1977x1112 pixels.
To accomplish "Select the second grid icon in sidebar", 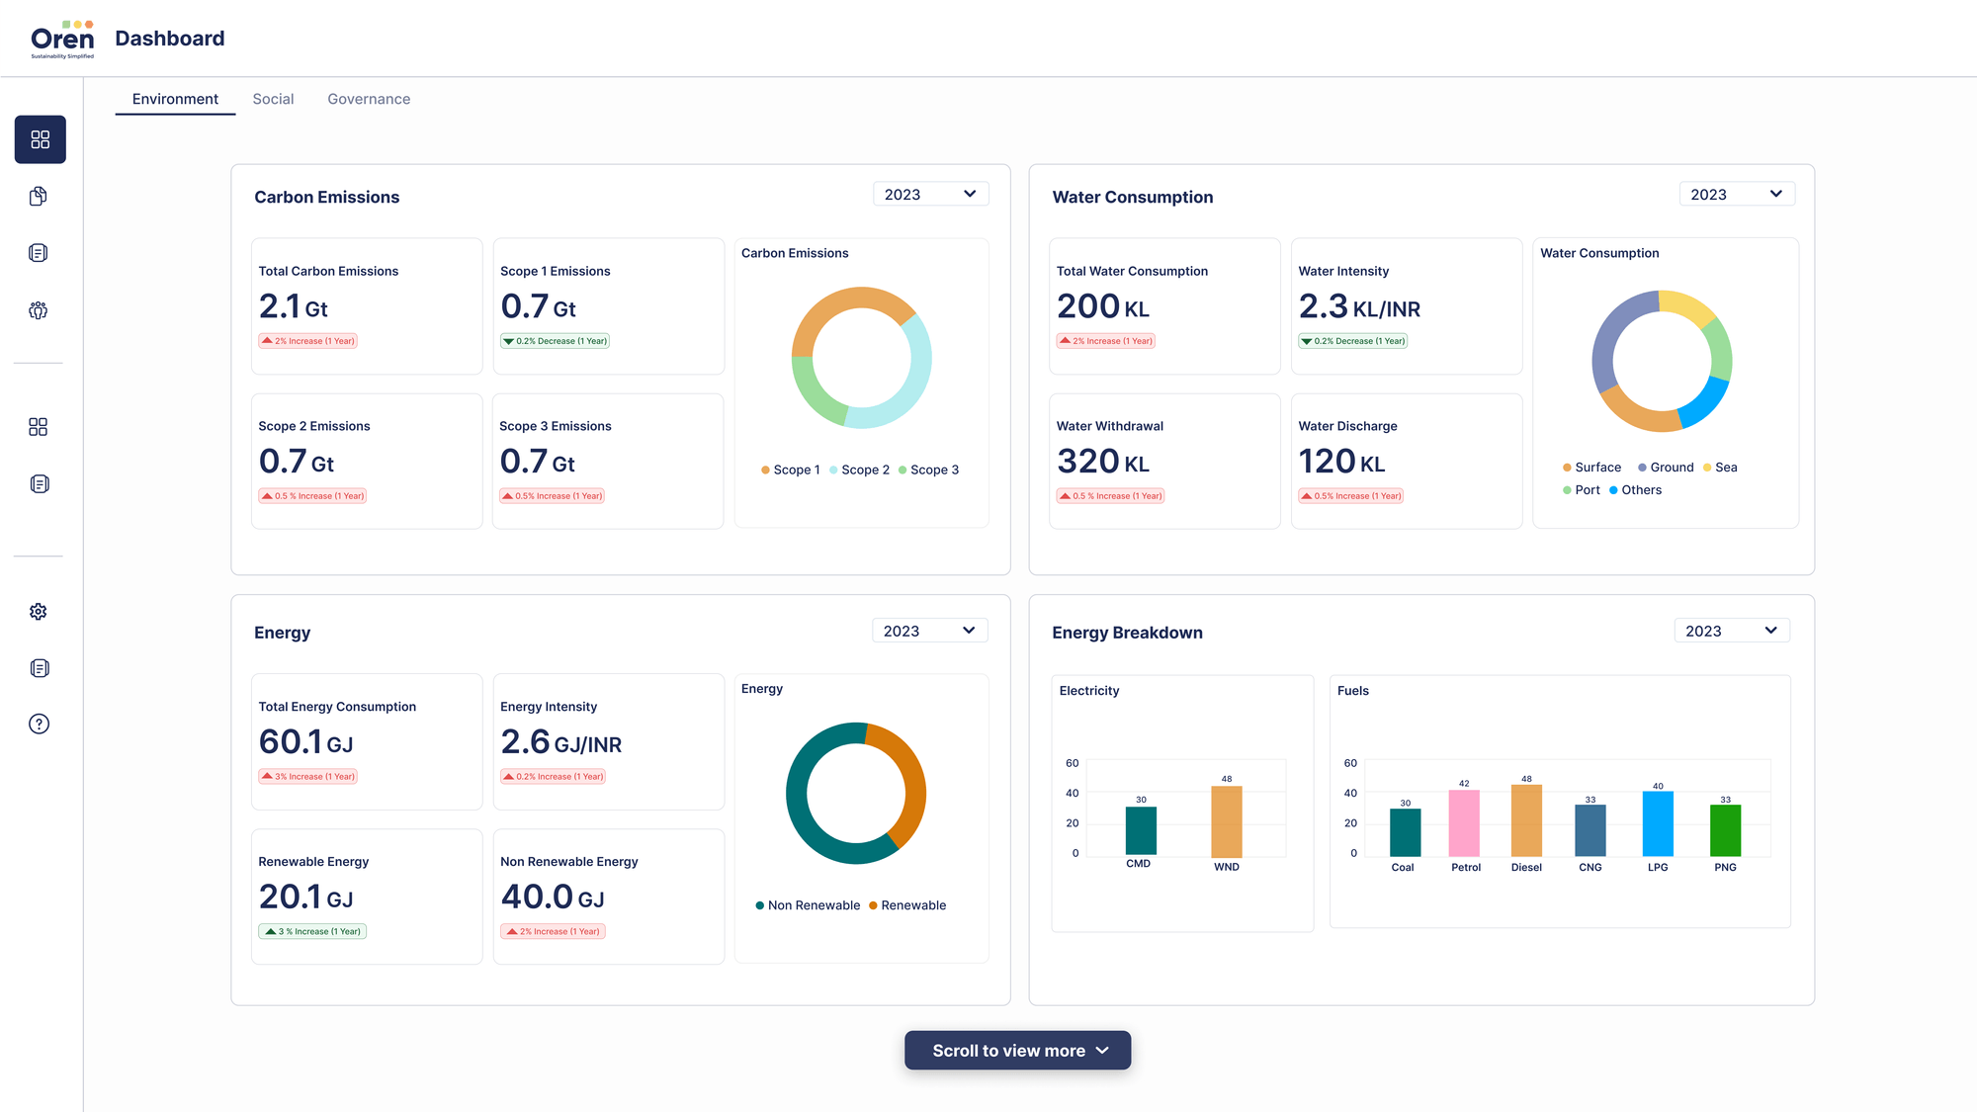I will pyautogui.click(x=39, y=427).
